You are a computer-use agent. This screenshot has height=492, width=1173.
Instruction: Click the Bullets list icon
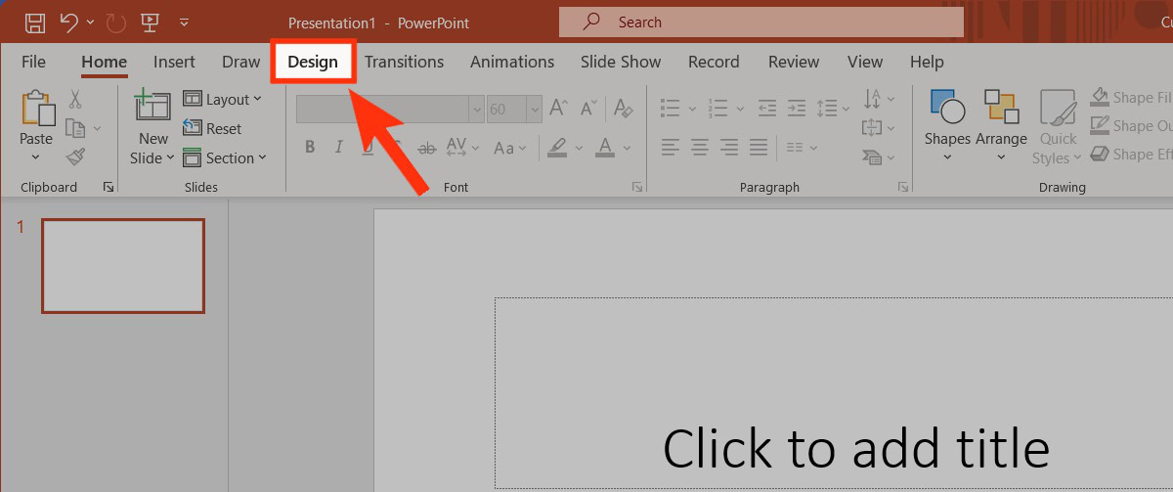[x=670, y=108]
